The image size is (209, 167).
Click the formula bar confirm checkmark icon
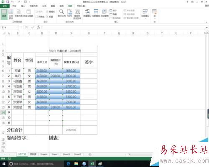[33, 27]
